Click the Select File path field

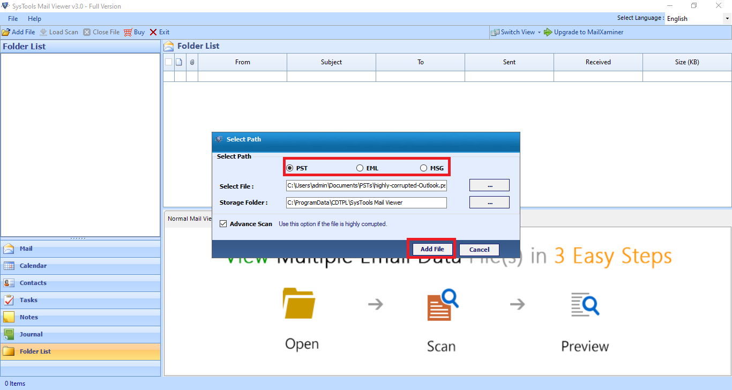[x=367, y=185]
